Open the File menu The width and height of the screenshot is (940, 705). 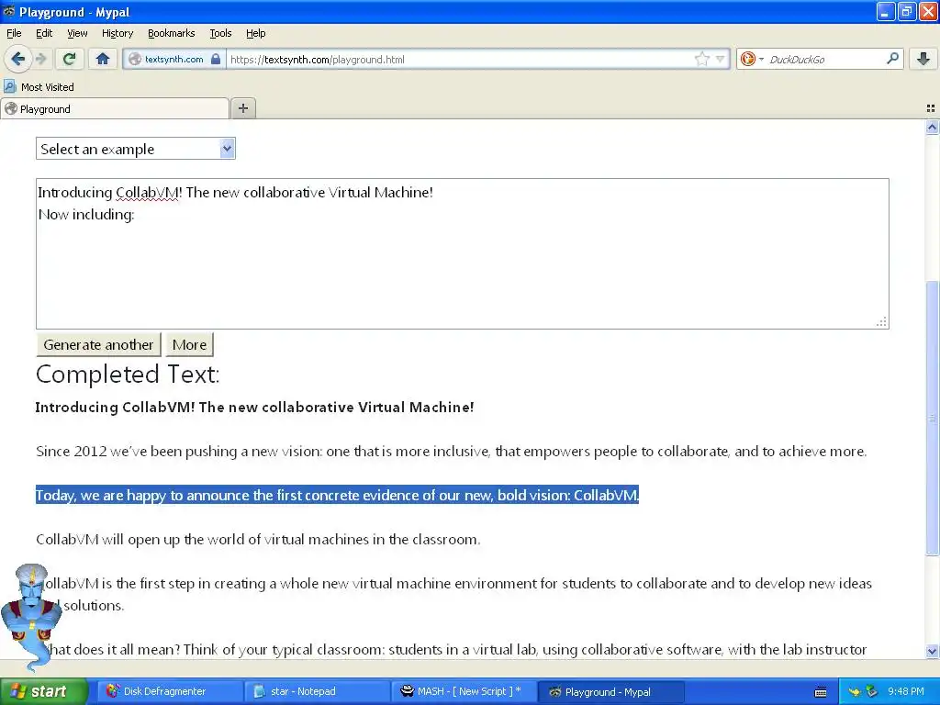pyautogui.click(x=14, y=33)
